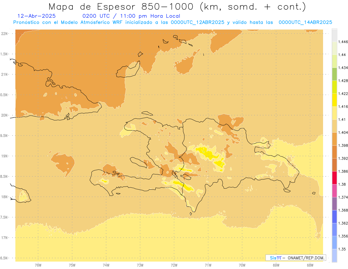Click the time label '0200 UTC / 11:00 pm Hora Local'
The height and width of the screenshot is (269, 348).
point(131,16)
